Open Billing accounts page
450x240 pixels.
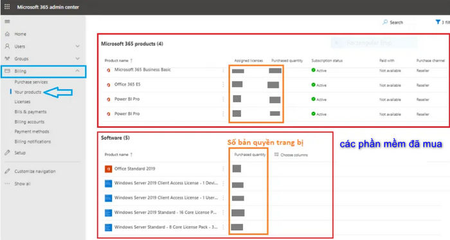coord(30,122)
